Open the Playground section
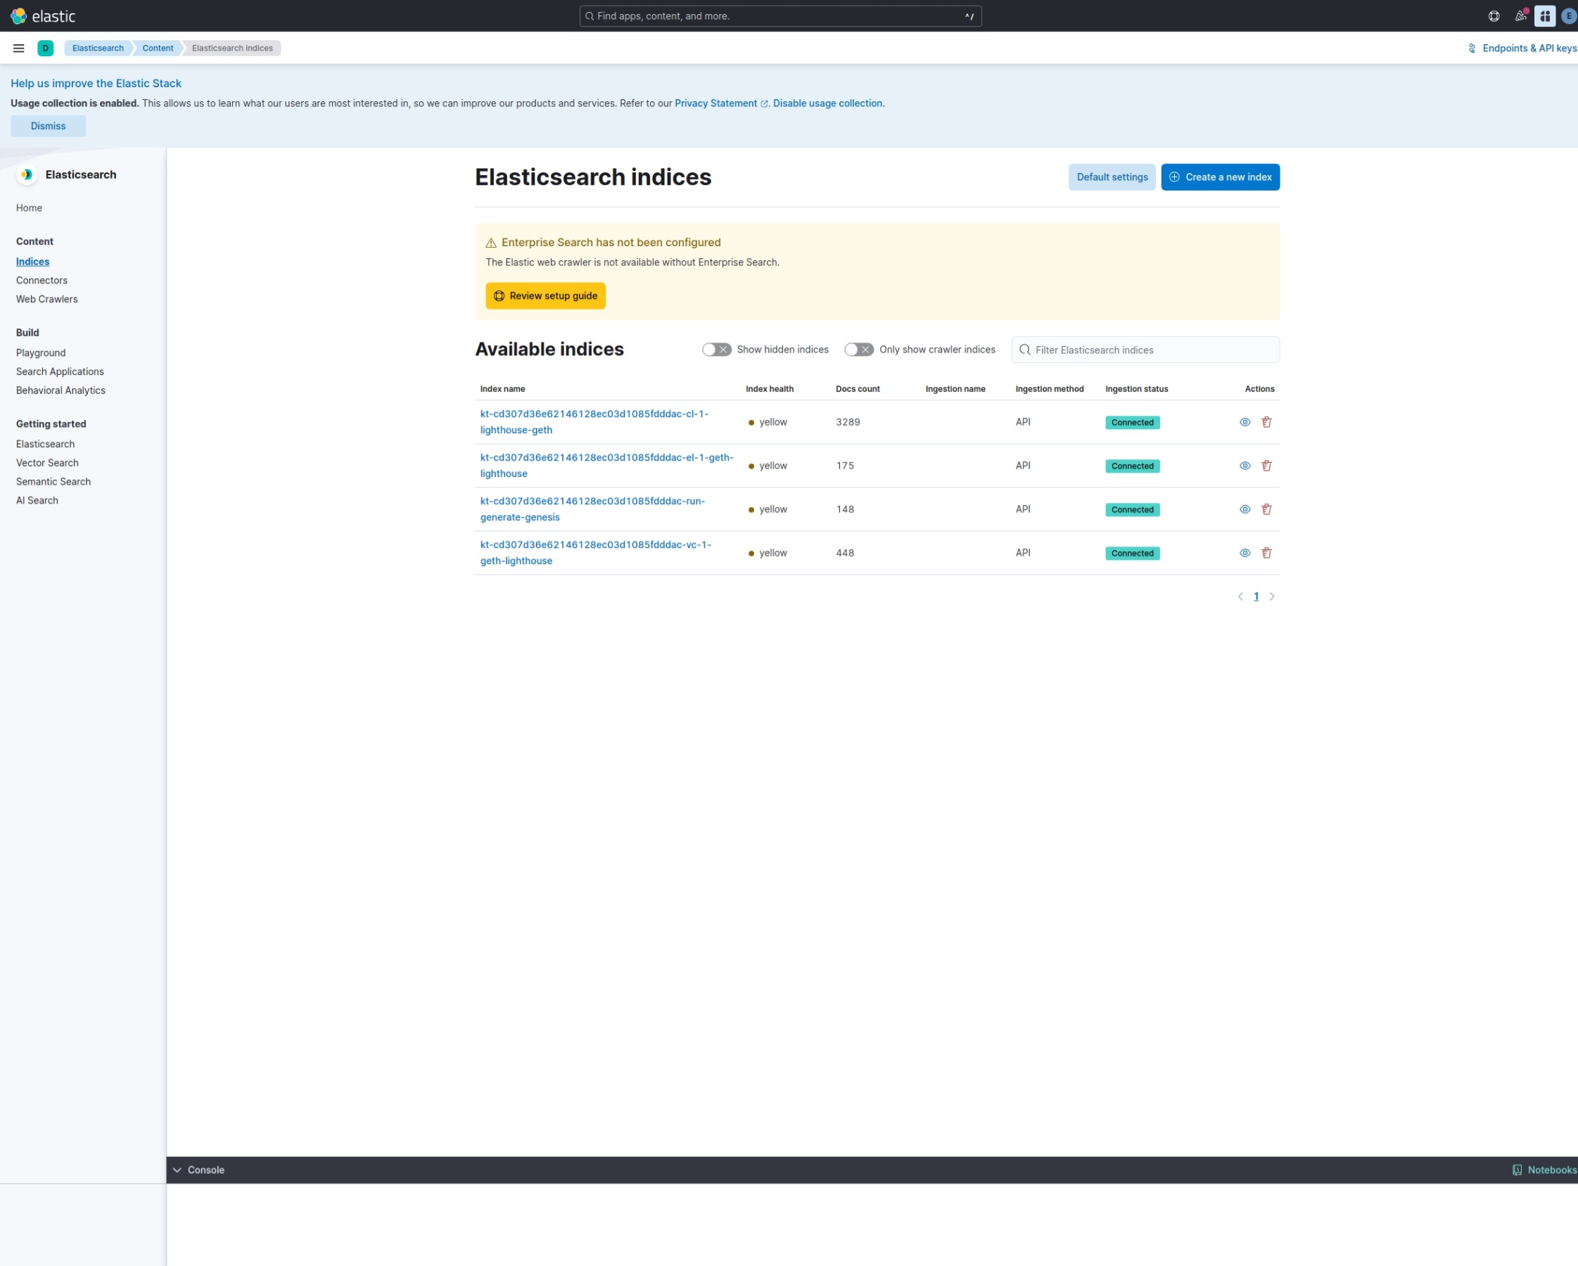The width and height of the screenshot is (1578, 1266). tap(40, 352)
